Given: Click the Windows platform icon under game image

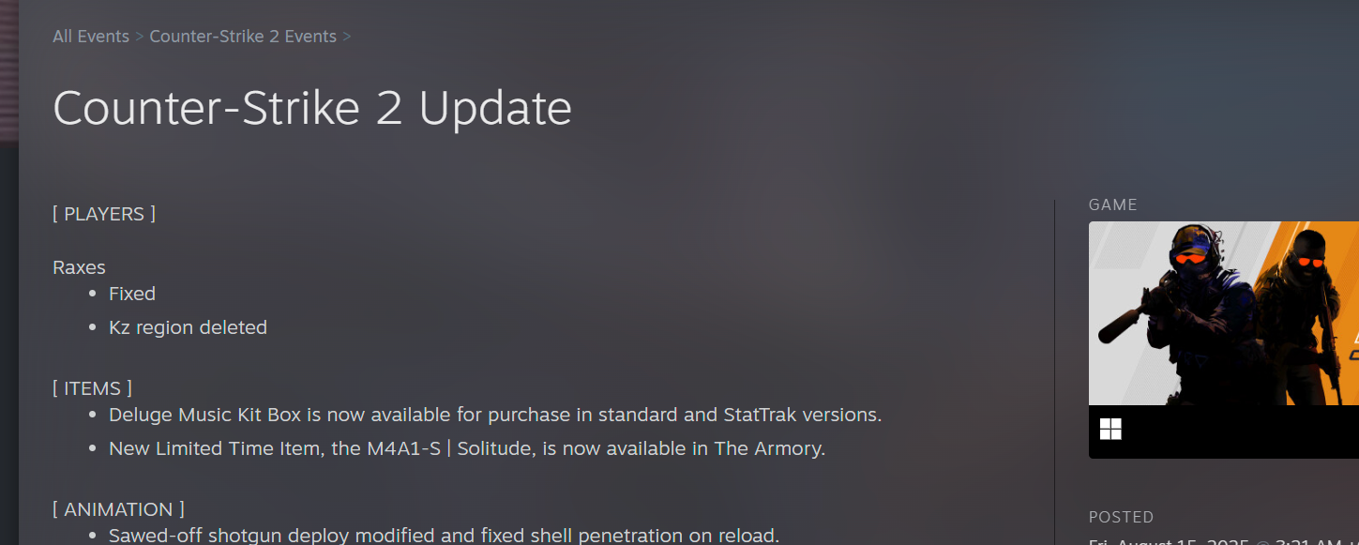Looking at the screenshot, I should [1110, 430].
